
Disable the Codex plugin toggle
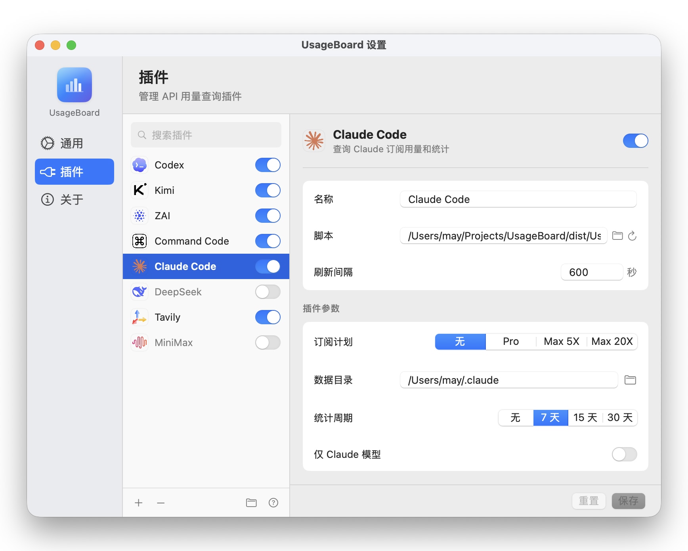point(268,165)
